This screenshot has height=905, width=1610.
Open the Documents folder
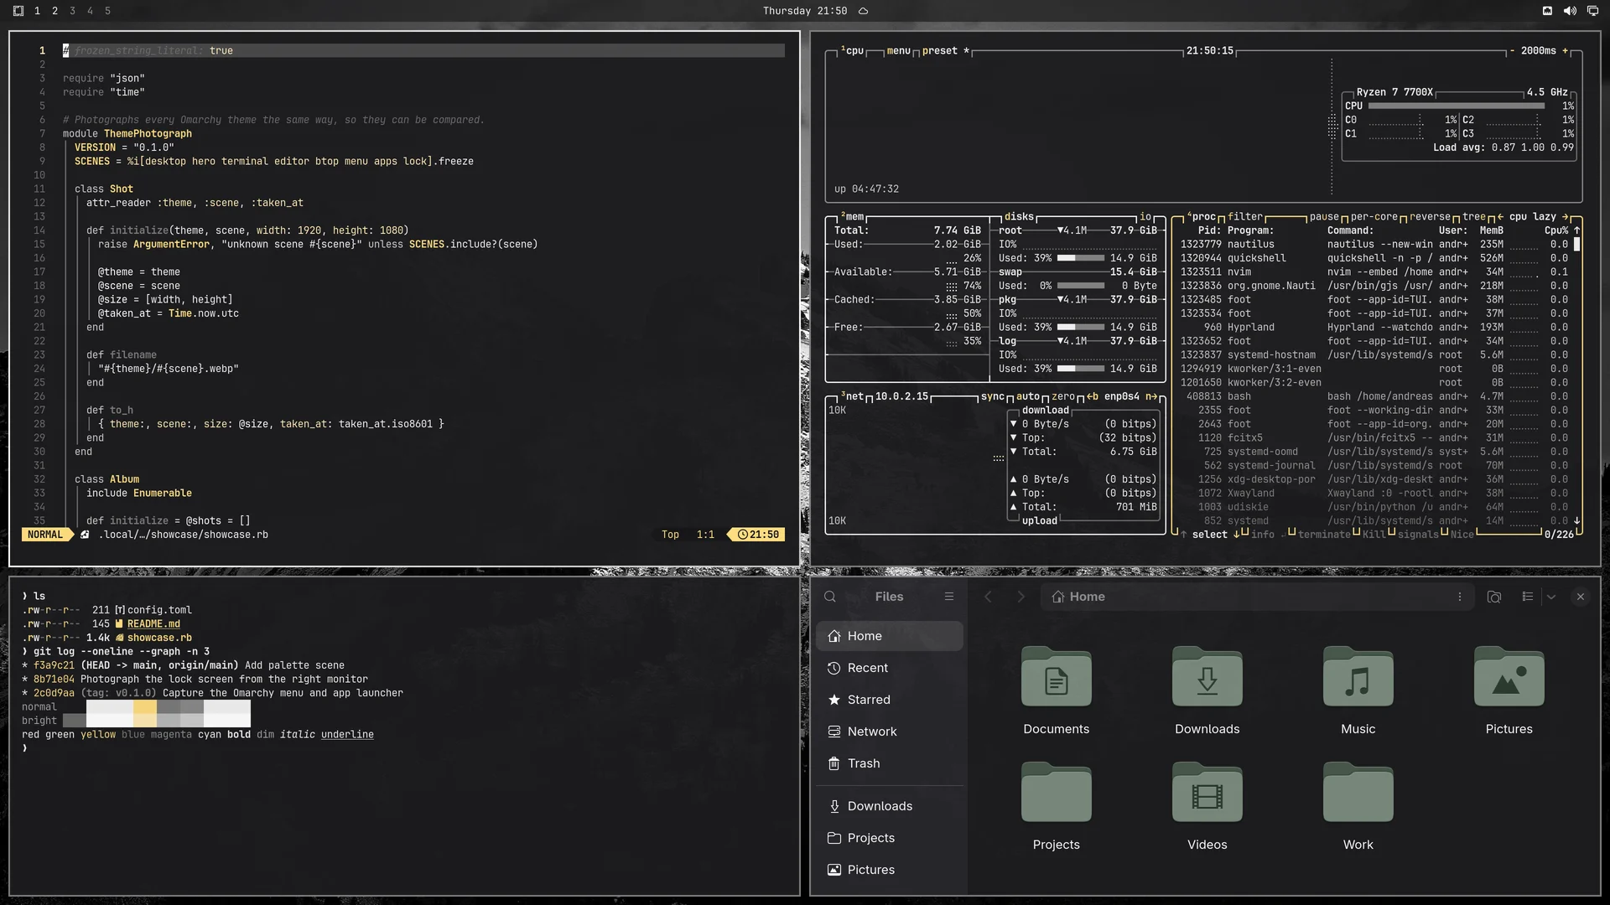click(x=1057, y=691)
